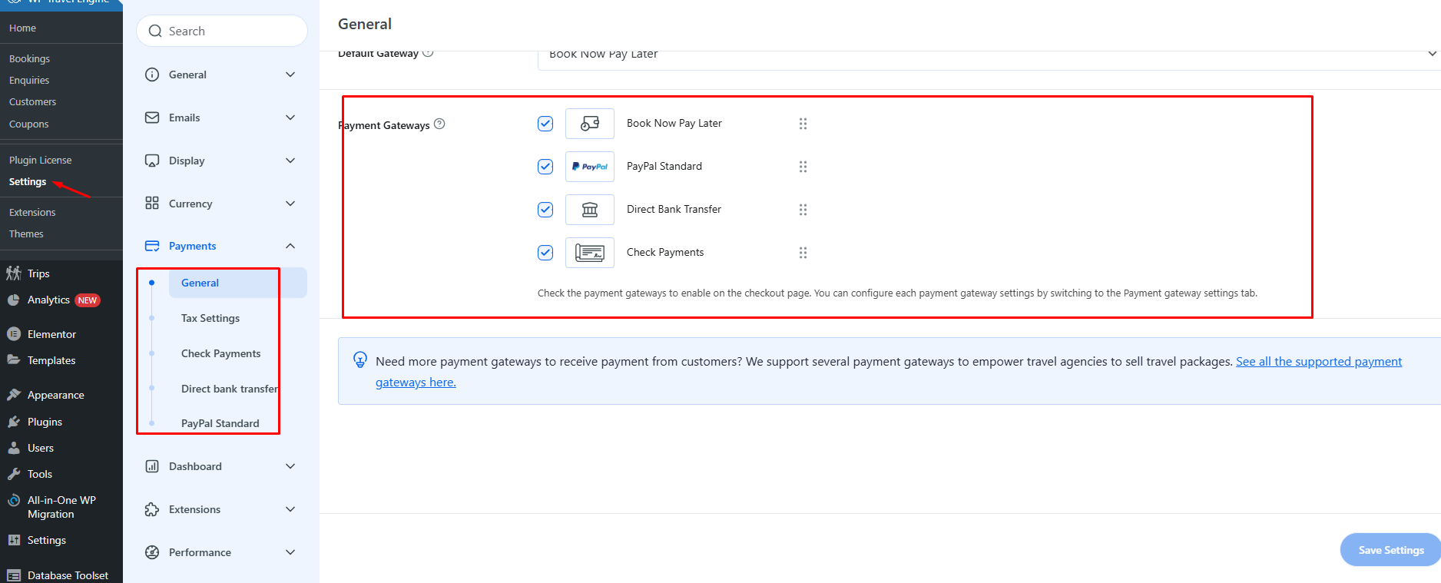Click drag handle beside Check Payments
Image resolution: width=1441 pixels, height=583 pixels.
click(803, 253)
